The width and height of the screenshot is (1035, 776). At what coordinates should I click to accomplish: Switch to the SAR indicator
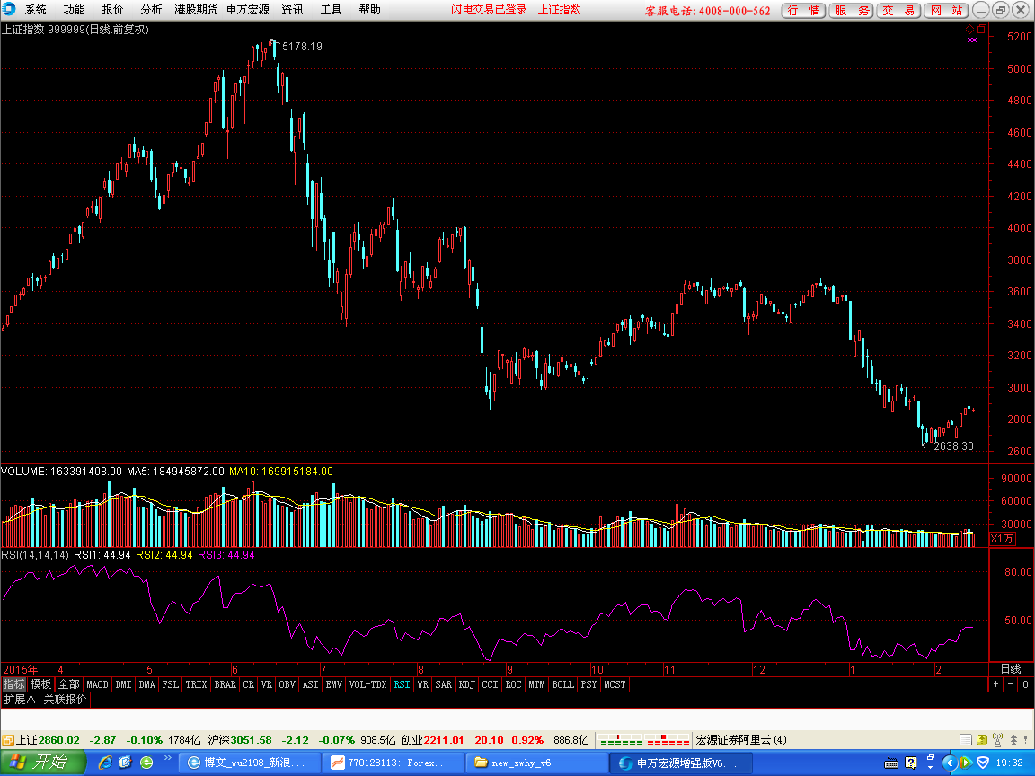pos(444,684)
